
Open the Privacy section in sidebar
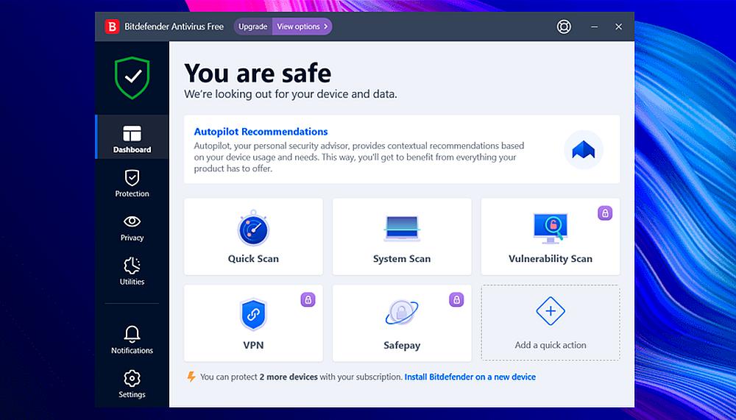coord(132,228)
